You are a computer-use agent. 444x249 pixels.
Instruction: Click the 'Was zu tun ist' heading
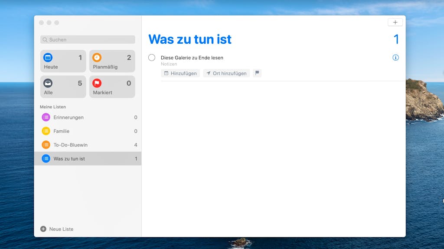point(190,39)
